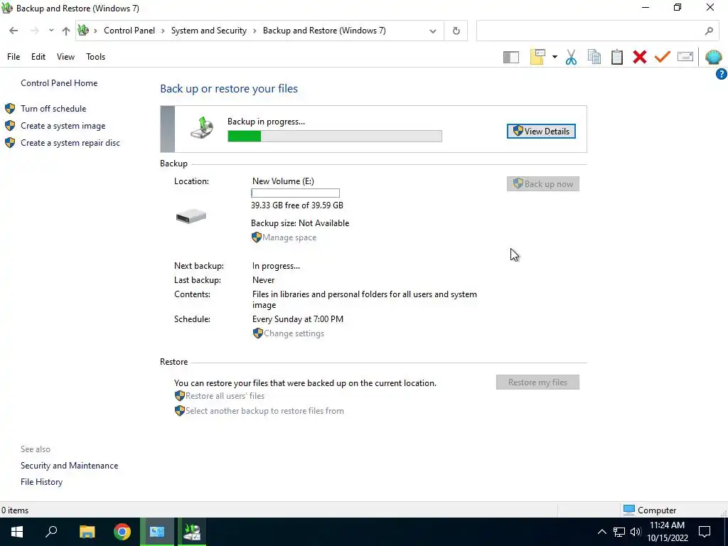Viewport: 728px width, 546px height.
Task: Open the View menu
Action: tap(65, 57)
